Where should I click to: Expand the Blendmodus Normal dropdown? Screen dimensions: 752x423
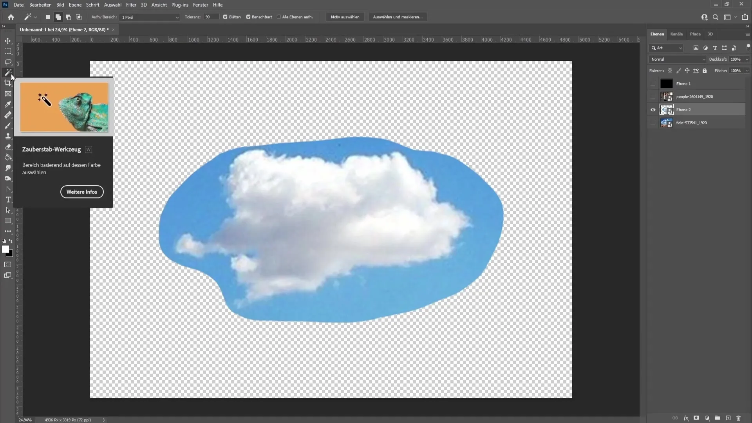[x=677, y=59]
